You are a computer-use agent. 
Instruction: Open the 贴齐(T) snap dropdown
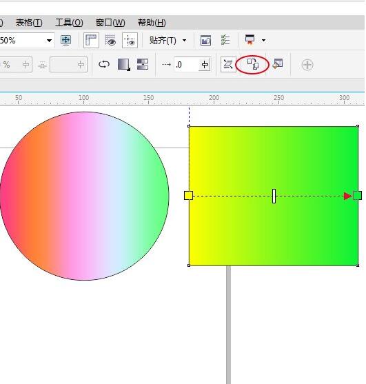[167, 41]
